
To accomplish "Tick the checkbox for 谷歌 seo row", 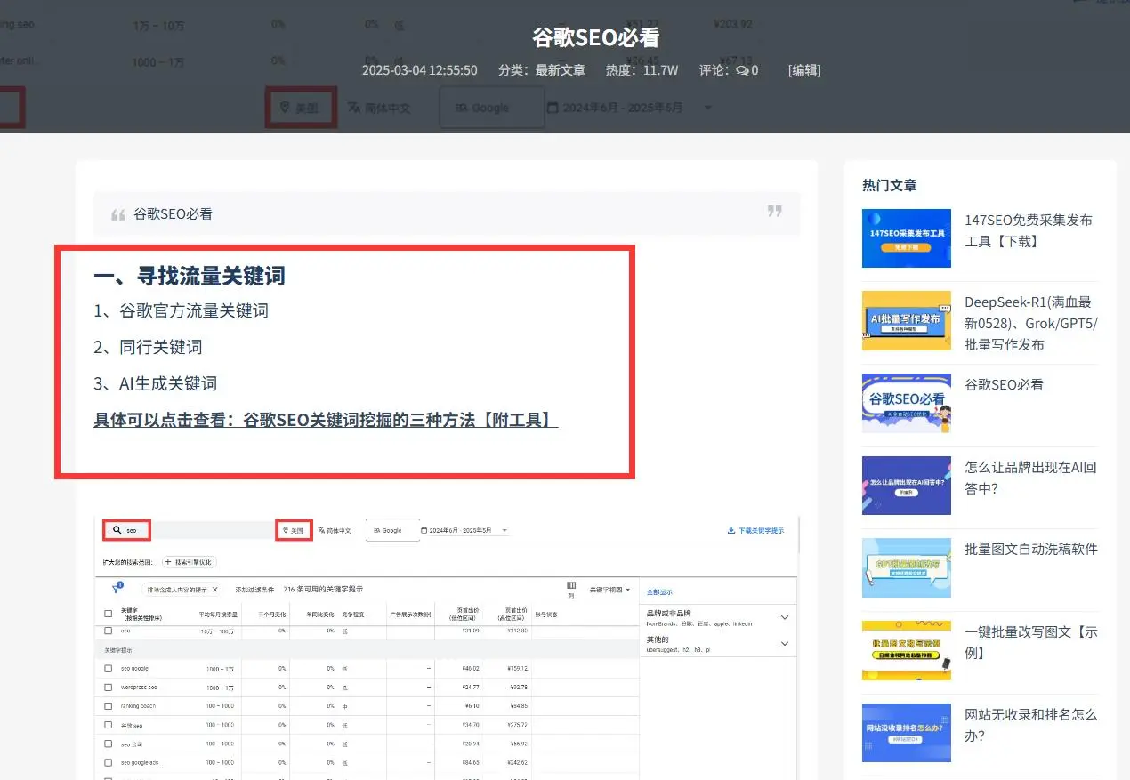I will point(109,726).
